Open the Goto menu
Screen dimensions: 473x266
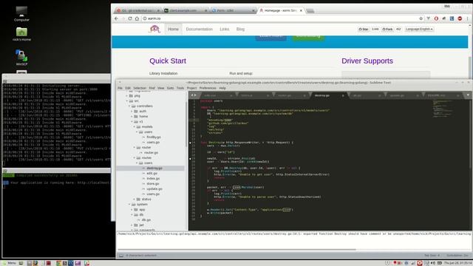pos(171,88)
